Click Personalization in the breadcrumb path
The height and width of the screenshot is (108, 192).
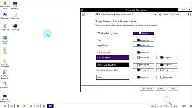107,14
